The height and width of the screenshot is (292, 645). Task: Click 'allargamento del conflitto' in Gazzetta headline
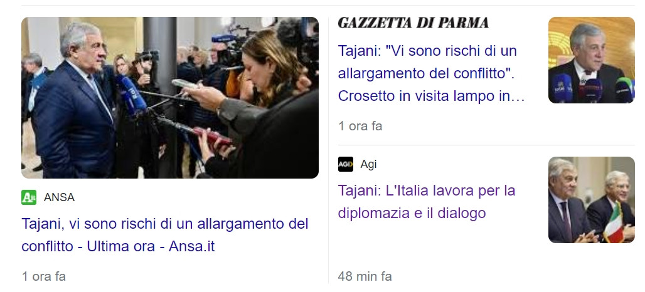point(427,73)
